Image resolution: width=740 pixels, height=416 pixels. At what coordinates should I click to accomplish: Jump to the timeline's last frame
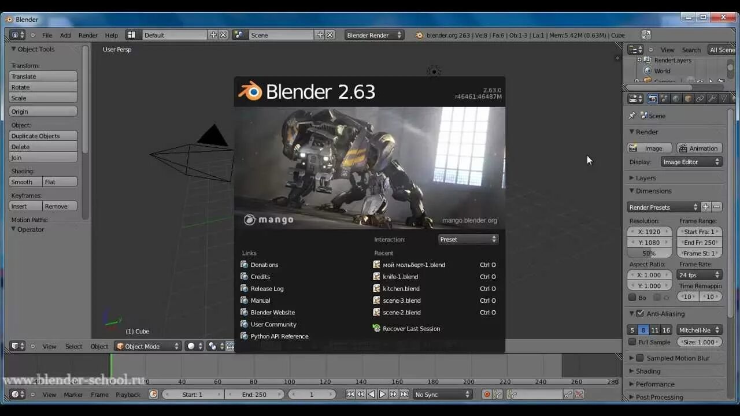click(405, 394)
